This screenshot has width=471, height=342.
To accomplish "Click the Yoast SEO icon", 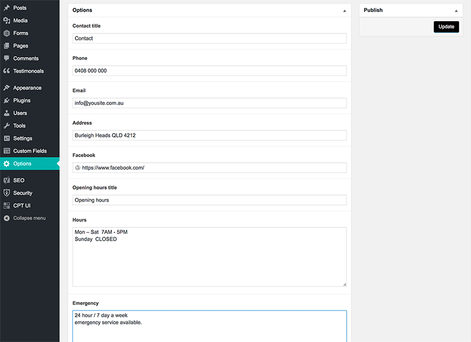I will pos(6,180).
